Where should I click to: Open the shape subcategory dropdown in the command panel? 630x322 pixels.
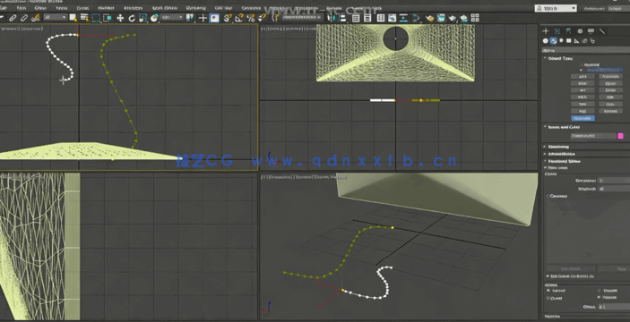[586, 50]
